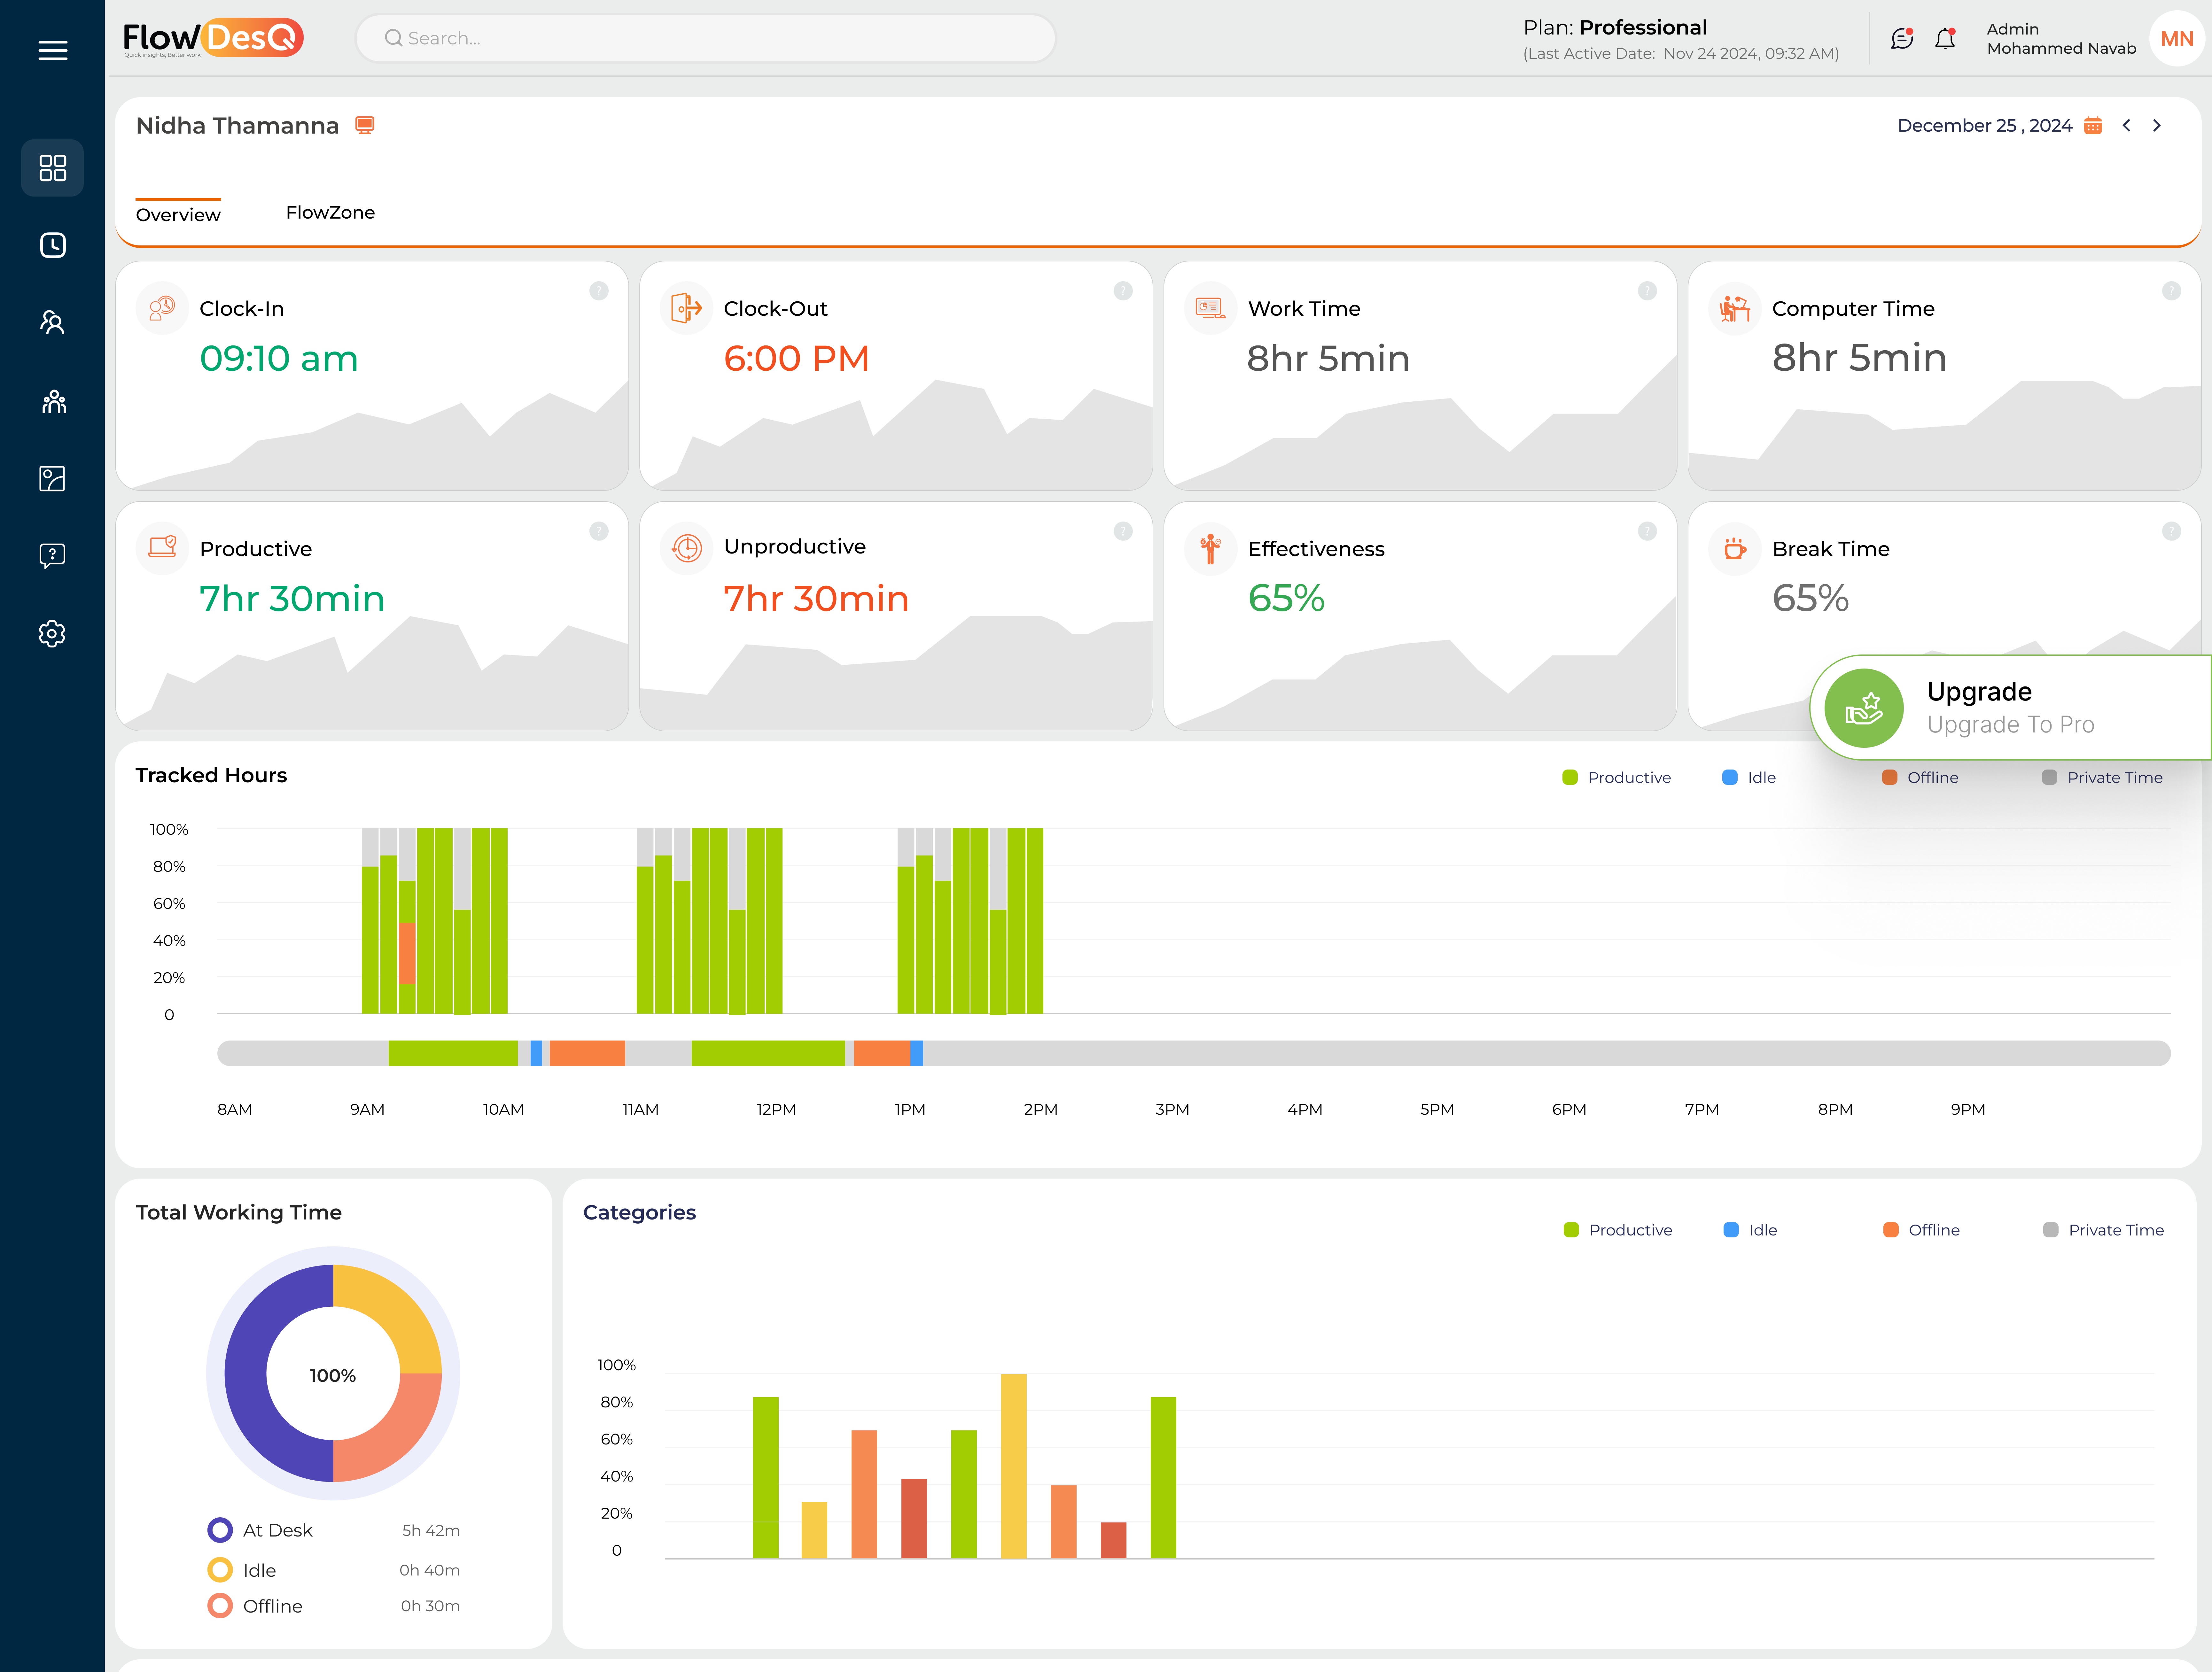
Task: Open the settings gear in sidebar
Action: click(x=52, y=633)
